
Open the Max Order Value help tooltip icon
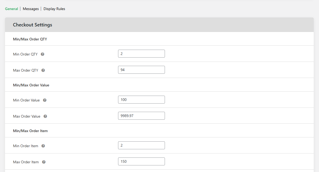[x=45, y=116]
